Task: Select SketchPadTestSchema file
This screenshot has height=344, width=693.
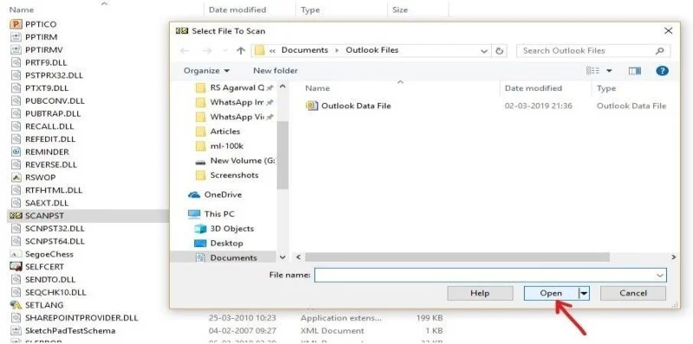Action: 62,330
